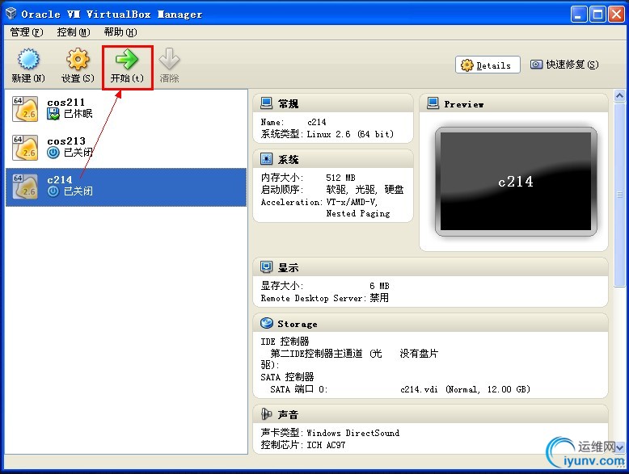Click the 新建 (New) toolbar icon
The width and height of the screenshot is (629, 474).
[x=28, y=60]
